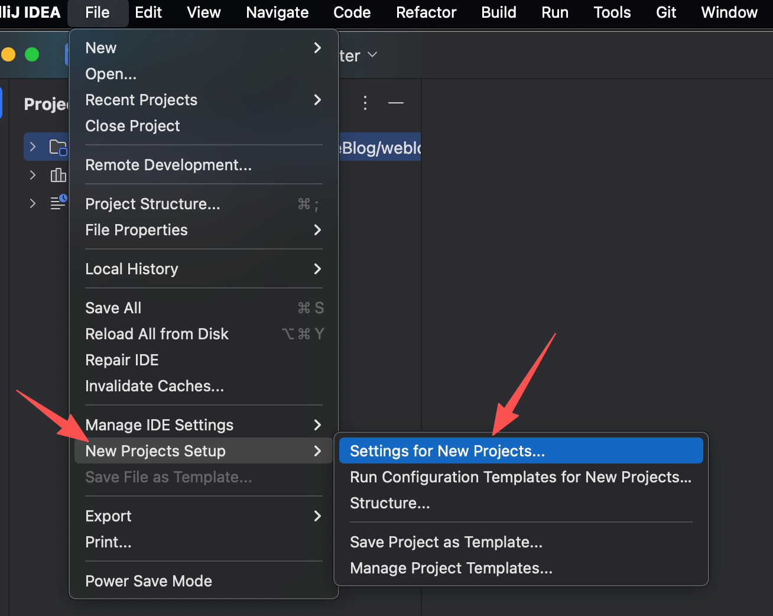This screenshot has width=773, height=616.
Task: Click the Scratches and Consoles icon
Action: click(58, 203)
